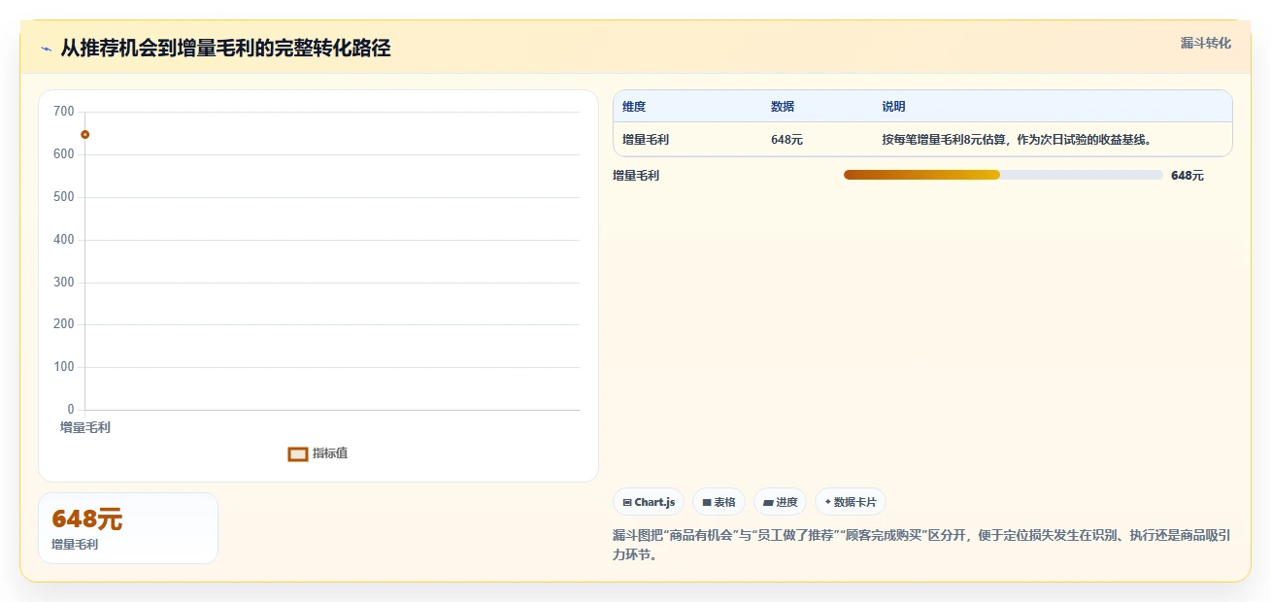Click the 648元 cell in table
The height and width of the screenshot is (602, 1271).
pyautogui.click(x=786, y=140)
